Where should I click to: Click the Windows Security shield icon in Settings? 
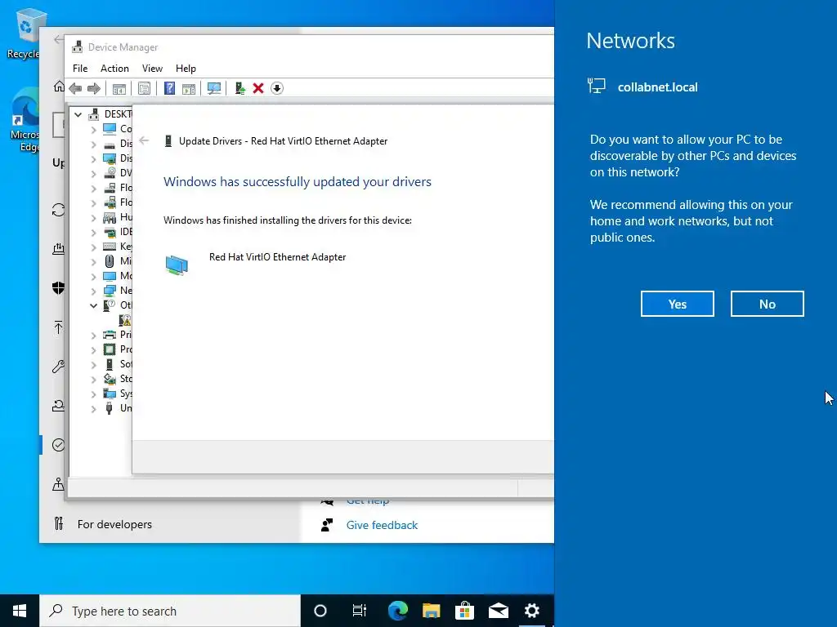(x=59, y=288)
